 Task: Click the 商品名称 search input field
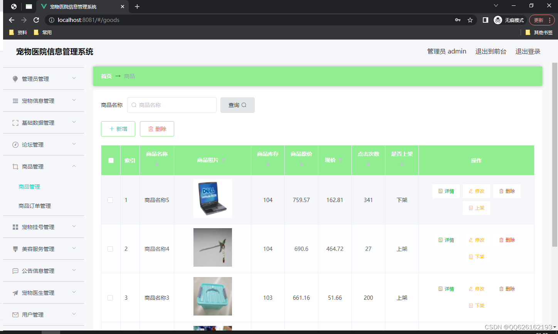[x=172, y=105]
